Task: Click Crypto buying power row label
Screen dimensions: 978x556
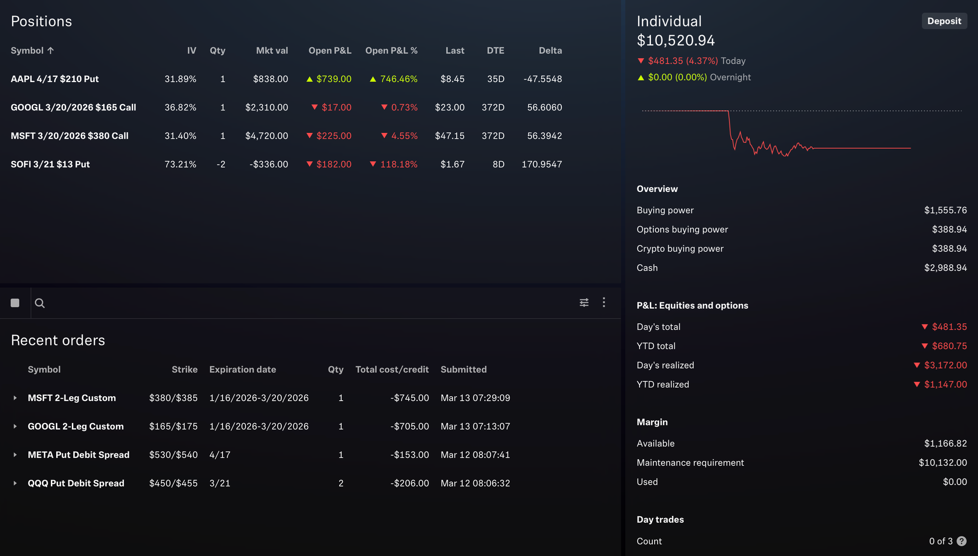Action: point(680,248)
